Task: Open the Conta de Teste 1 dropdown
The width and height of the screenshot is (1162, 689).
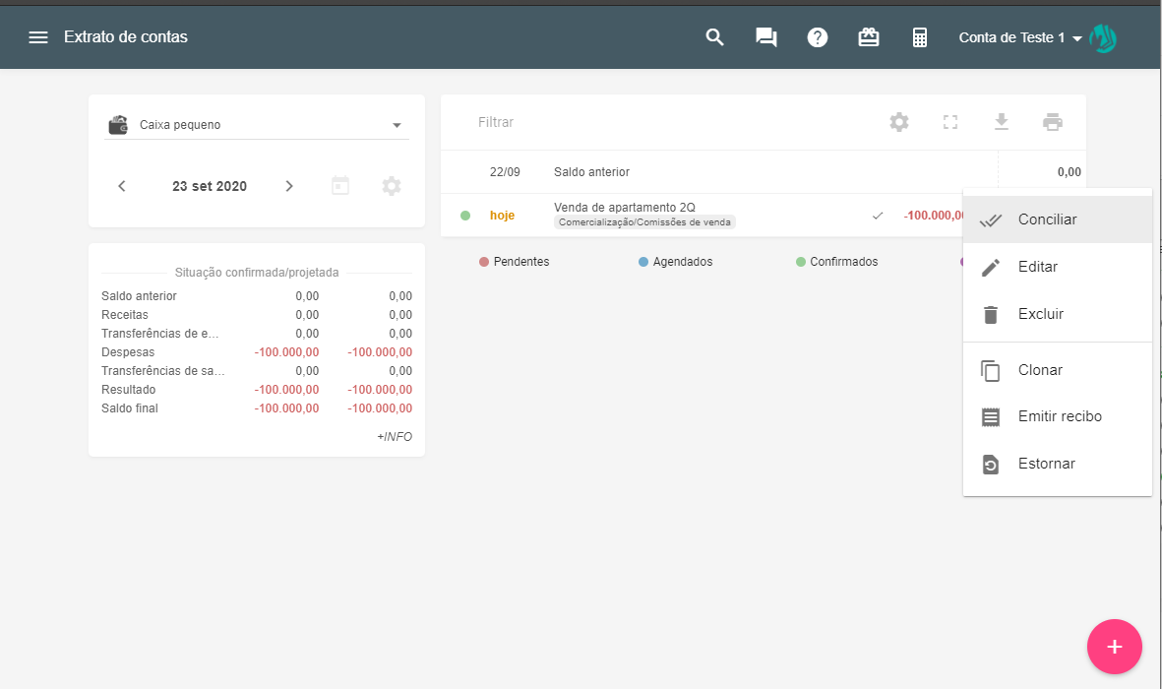Action: pyautogui.click(x=1021, y=37)
